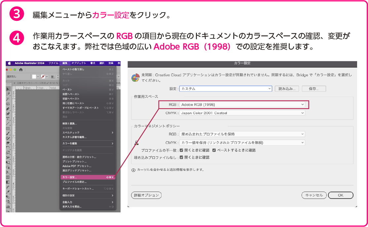The image size is (368, 227).
Task: Open the 書式 menu
Action: (93, 63)
